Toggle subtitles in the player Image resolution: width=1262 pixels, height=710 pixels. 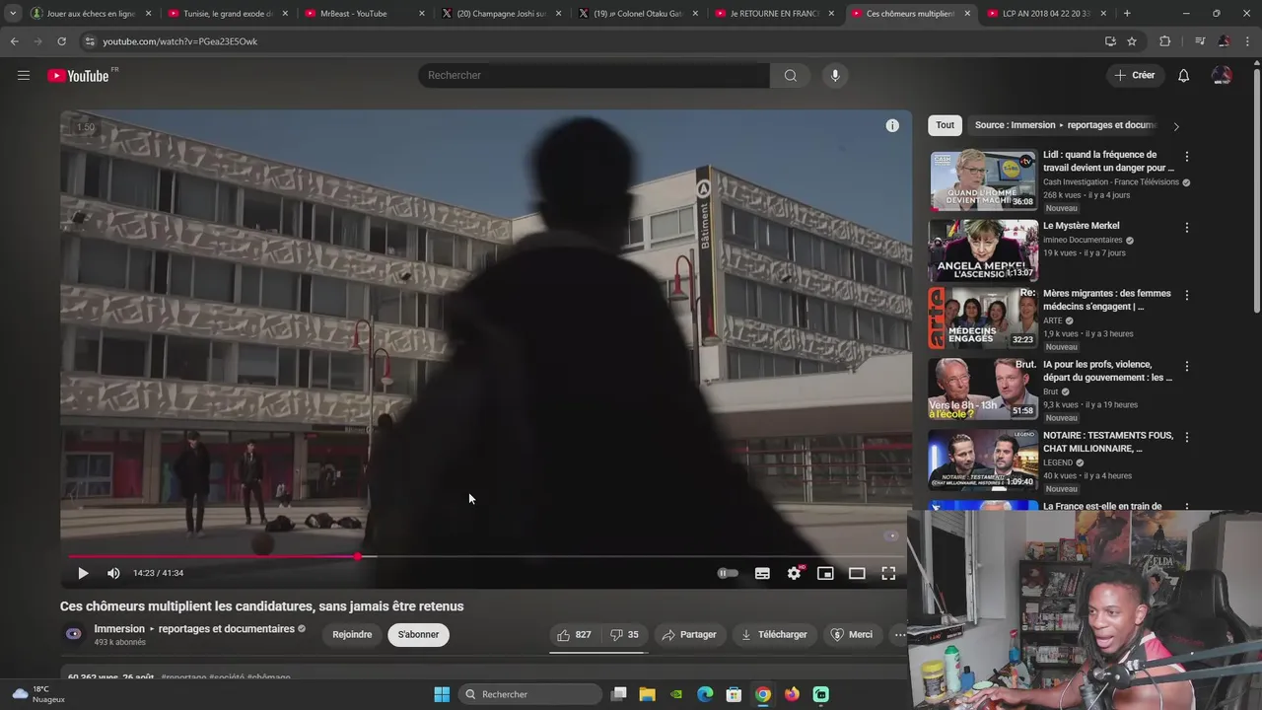click(762, 573)
